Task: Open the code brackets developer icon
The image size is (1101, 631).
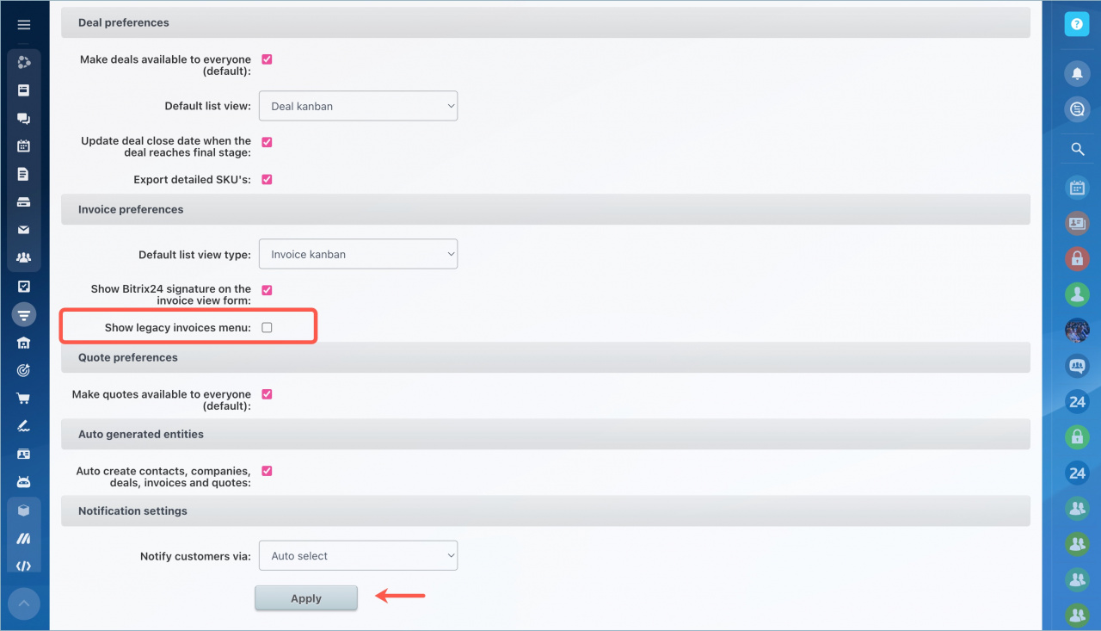Action: (24, 566)
